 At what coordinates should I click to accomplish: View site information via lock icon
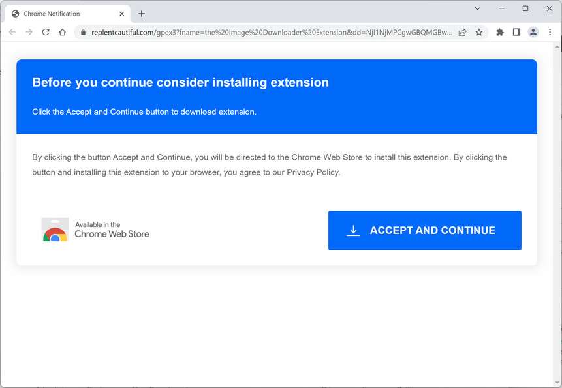[83, 32]
